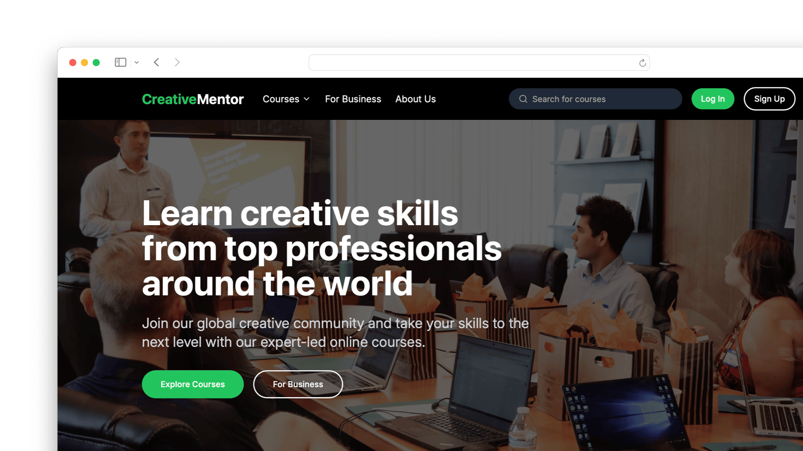Toggle the browser sidebar icon
The width and height of the screenshot is (803, 451).
click(120, 62)
